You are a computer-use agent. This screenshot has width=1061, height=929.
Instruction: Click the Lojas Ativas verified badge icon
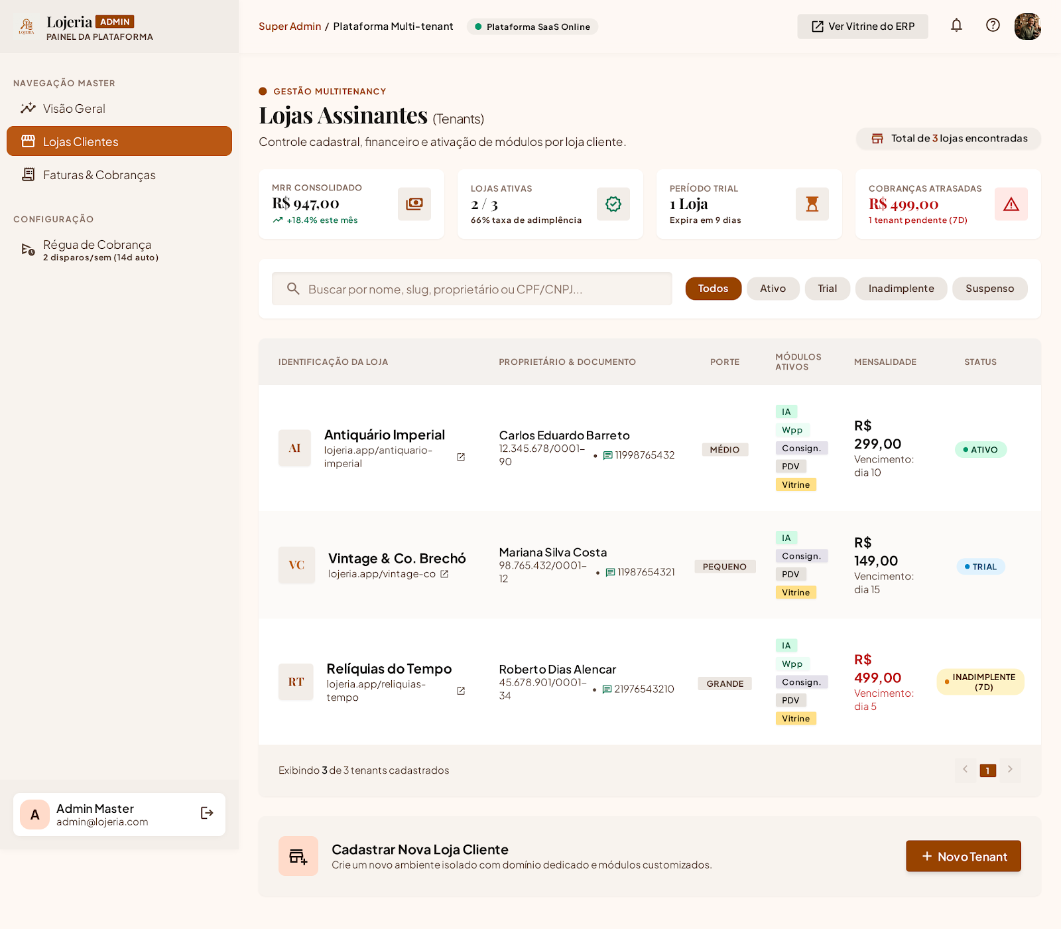click(613, 204)
